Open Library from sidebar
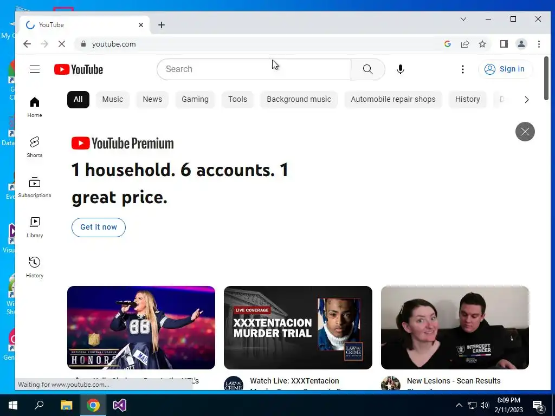The image size is (555, 416). [x=34, y=227]
